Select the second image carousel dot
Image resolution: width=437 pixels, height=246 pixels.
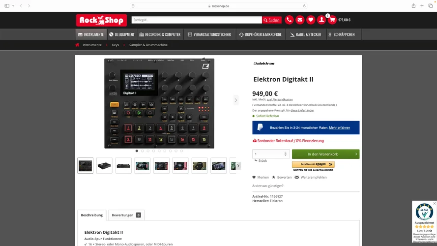(x=143, y=151)
